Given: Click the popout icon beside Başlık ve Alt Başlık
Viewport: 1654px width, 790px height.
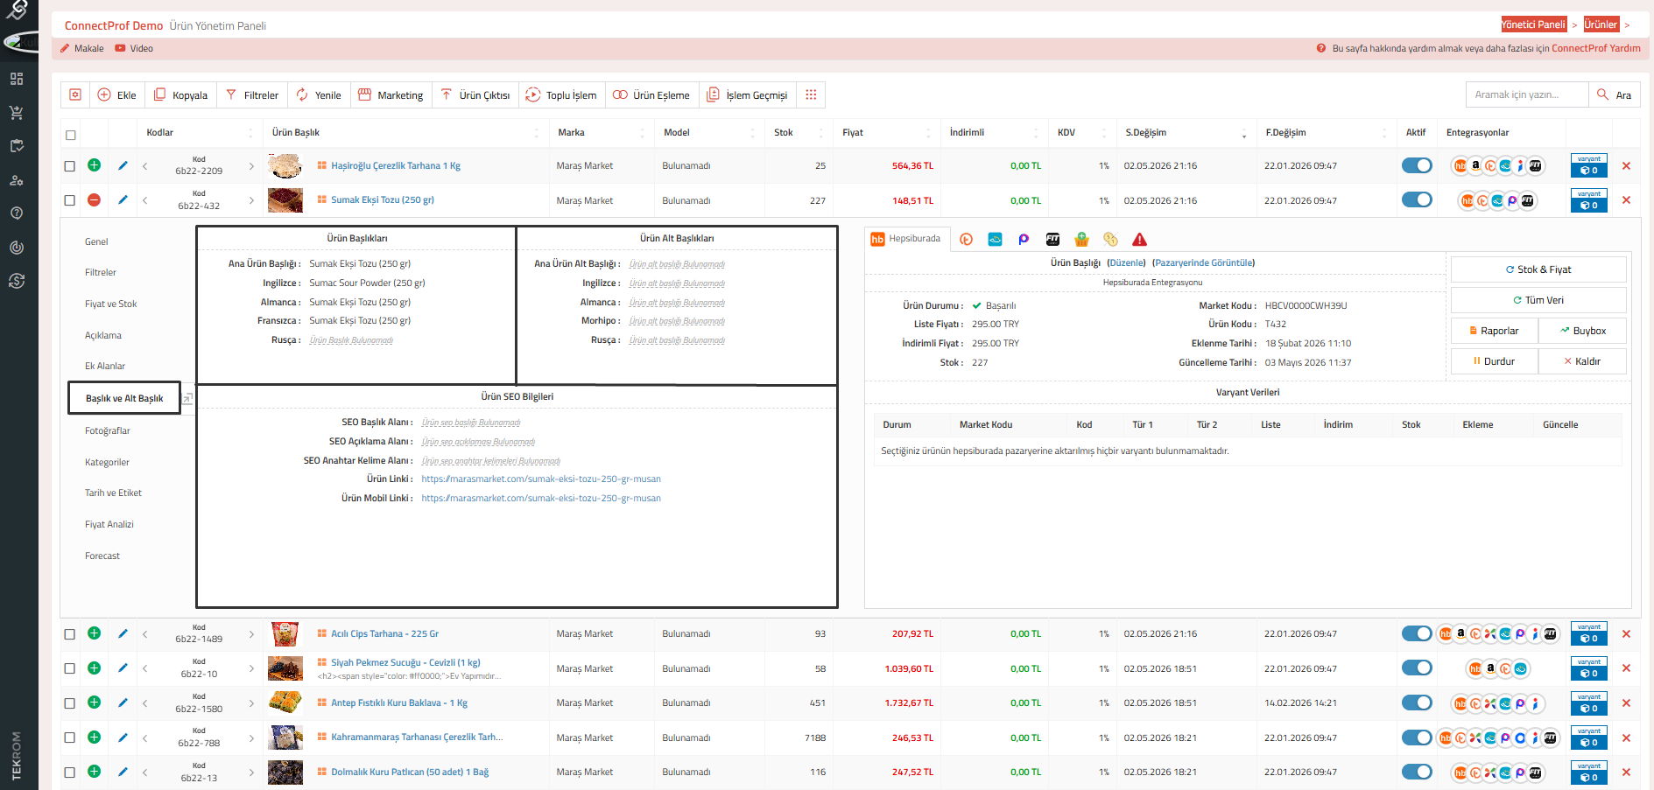Looking at the screenshot, I should [187, 398].
